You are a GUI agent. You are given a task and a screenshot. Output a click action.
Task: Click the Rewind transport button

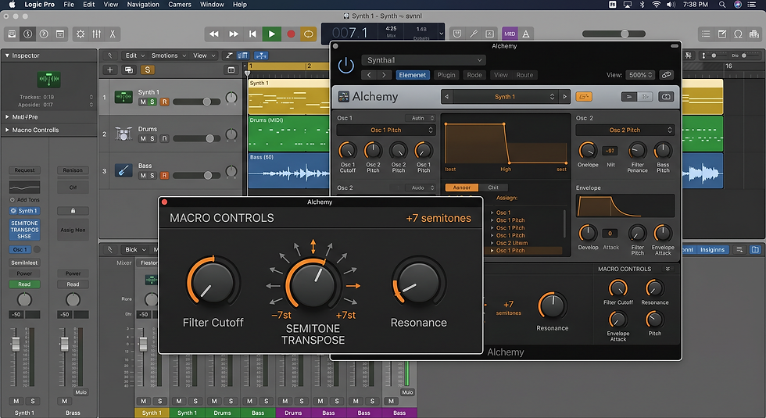tap(213, 34)
